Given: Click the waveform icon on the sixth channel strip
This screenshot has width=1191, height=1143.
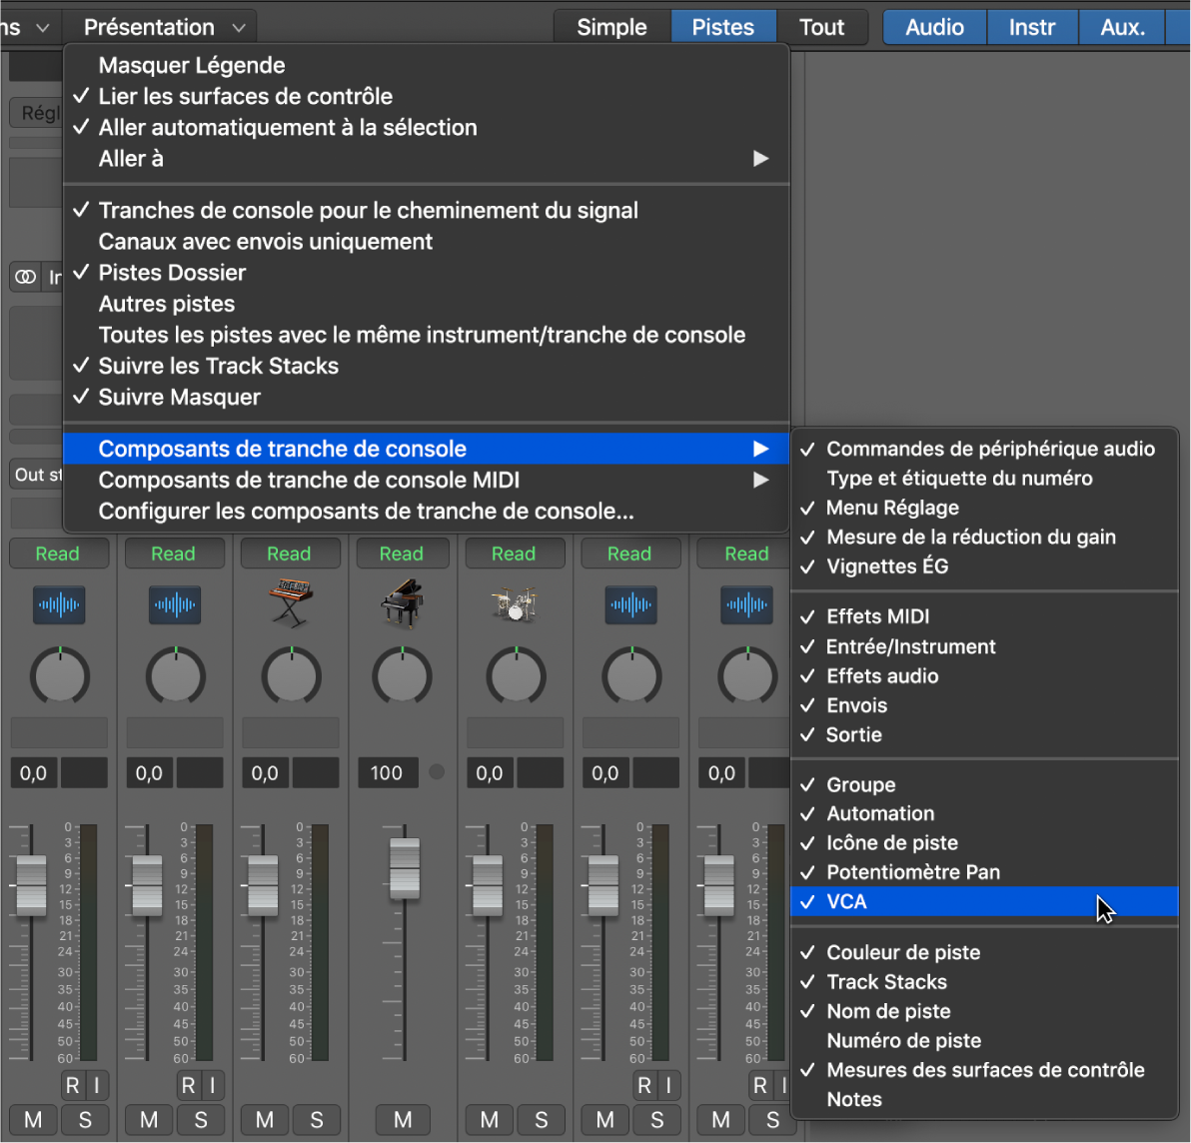Looking at the screenshot, I should coord(630,605).
